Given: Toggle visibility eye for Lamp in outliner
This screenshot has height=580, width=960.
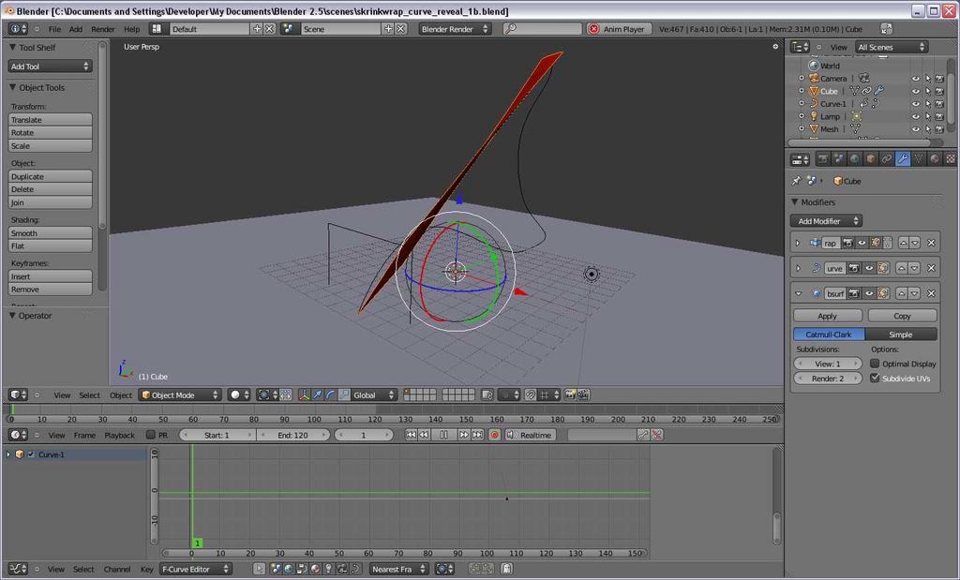Looking at the screenshot, I should 915,116.
